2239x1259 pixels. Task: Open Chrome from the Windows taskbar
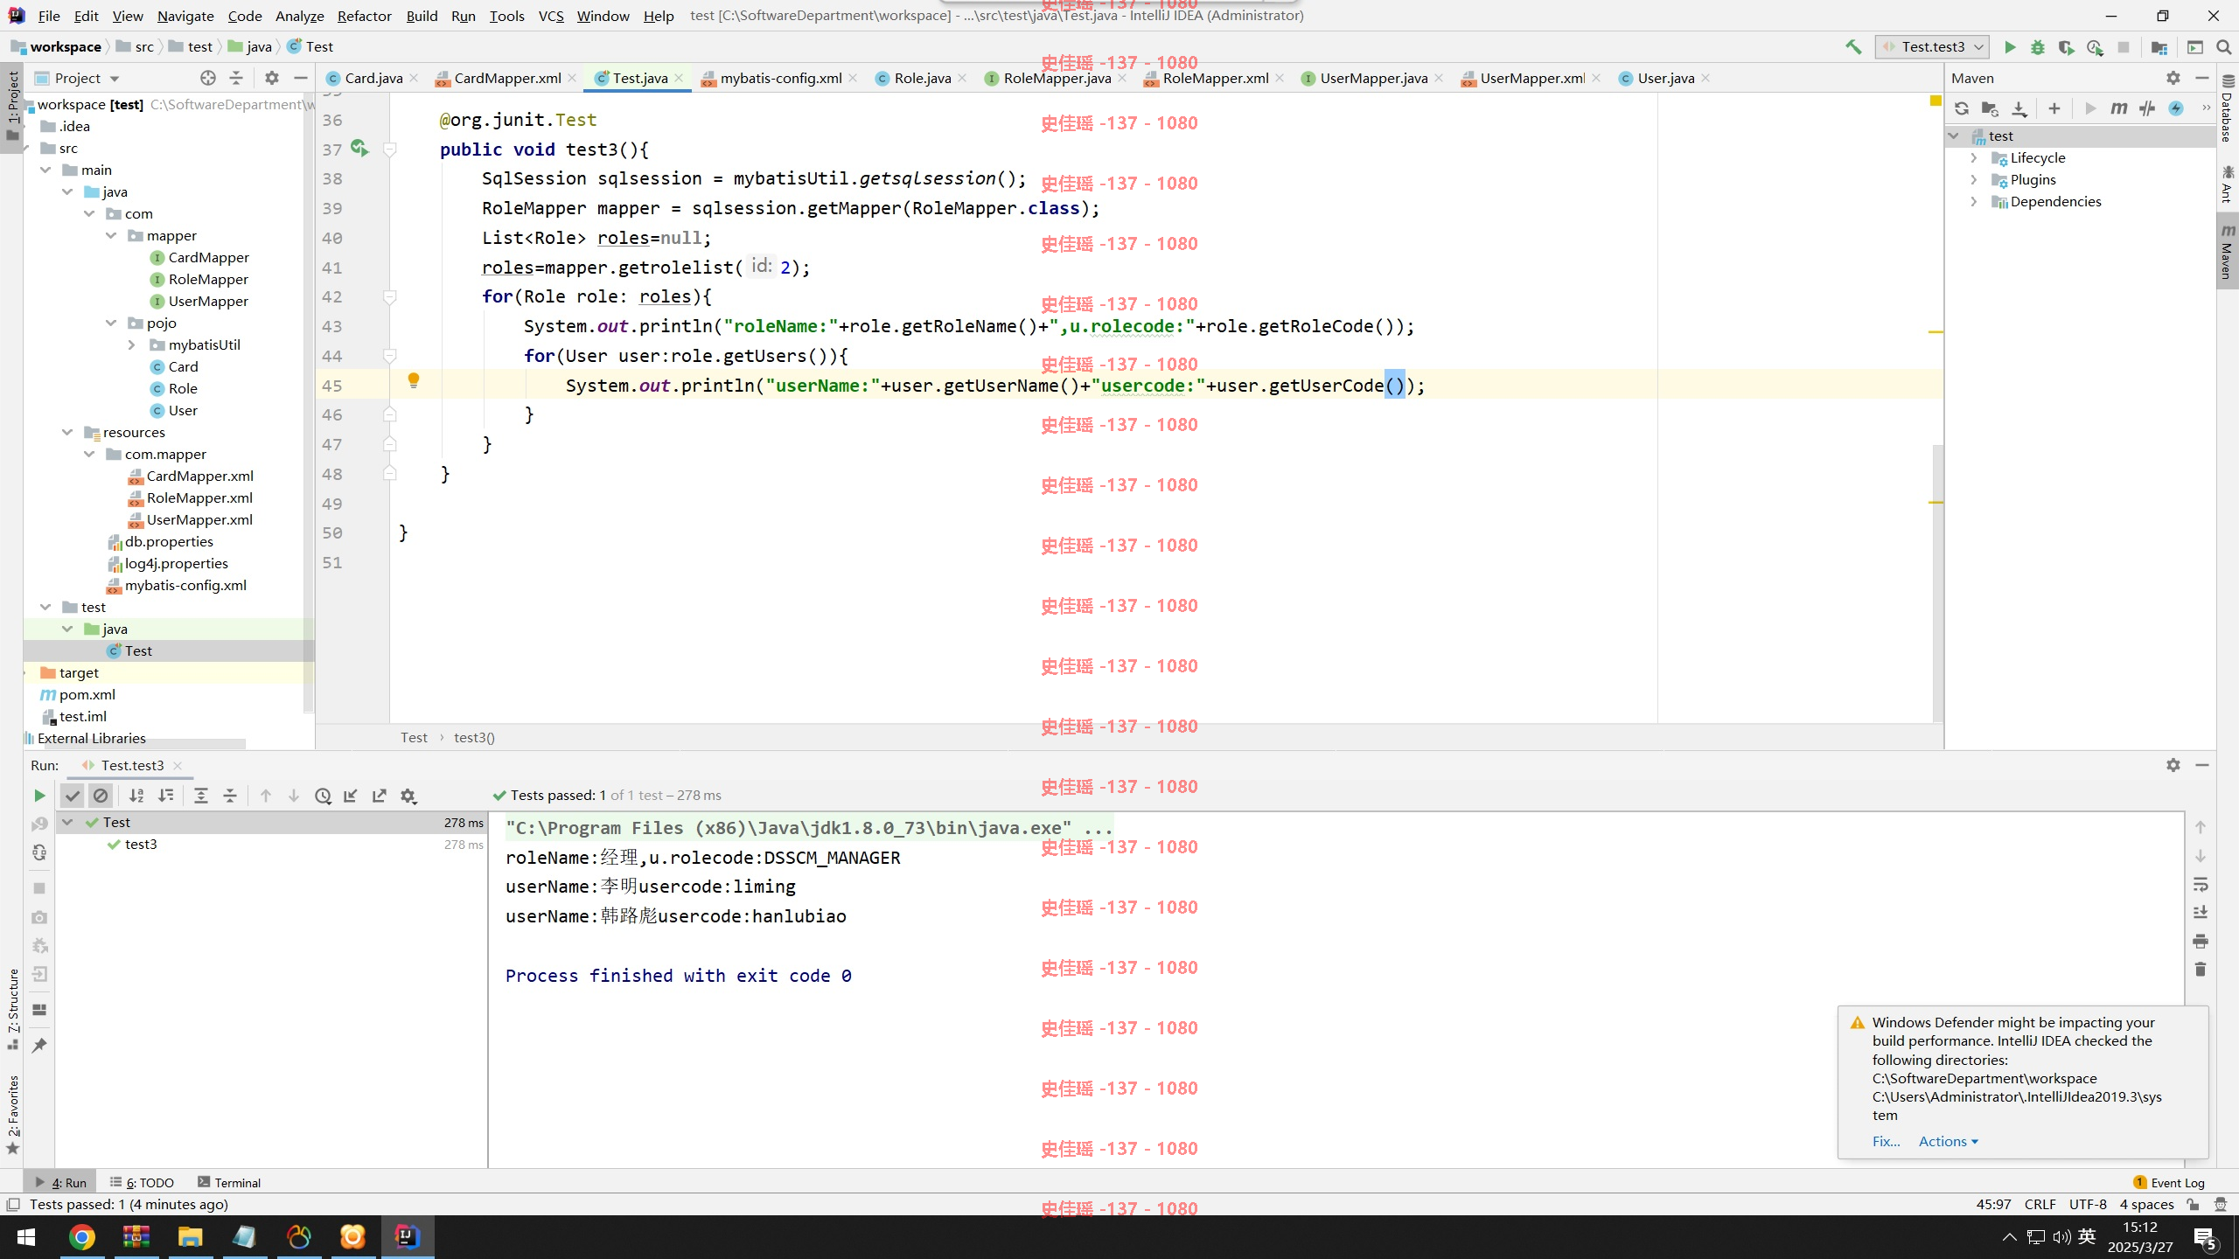coord(81,1237)
